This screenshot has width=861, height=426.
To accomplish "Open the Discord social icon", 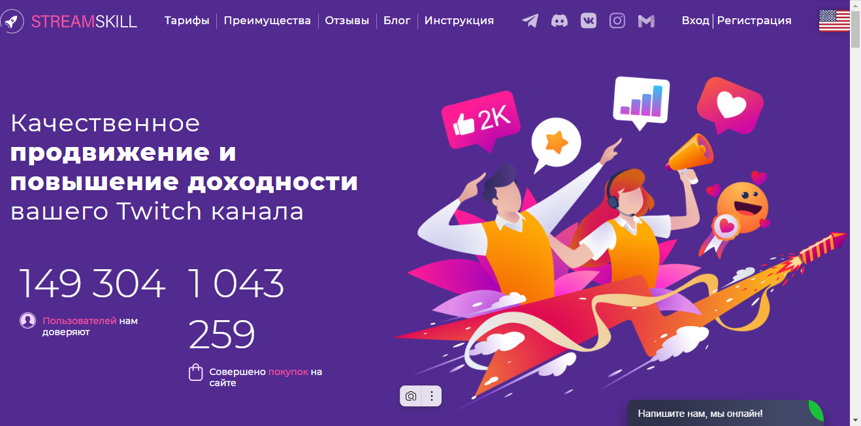I will tap(559, 21).
